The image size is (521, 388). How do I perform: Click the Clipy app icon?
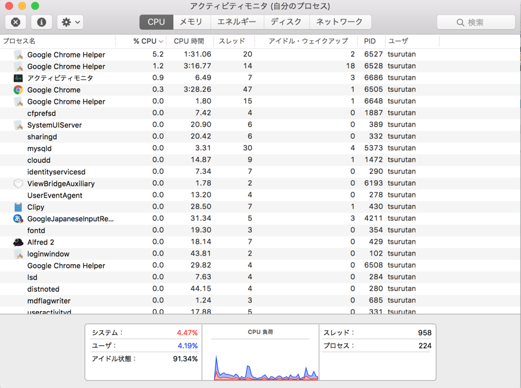(18, 207)
